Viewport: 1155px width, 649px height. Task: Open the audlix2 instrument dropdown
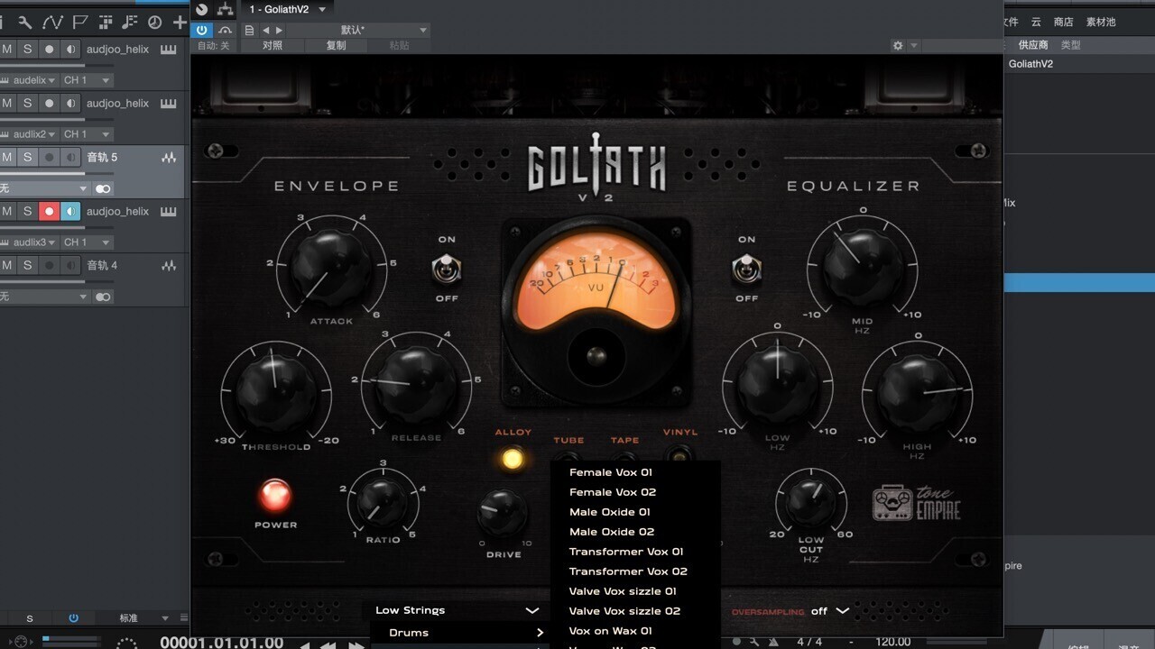[29, 134]
